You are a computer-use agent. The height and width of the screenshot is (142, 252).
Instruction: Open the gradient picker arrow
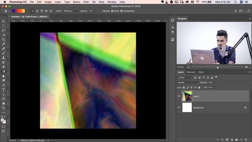coord(26,11)
